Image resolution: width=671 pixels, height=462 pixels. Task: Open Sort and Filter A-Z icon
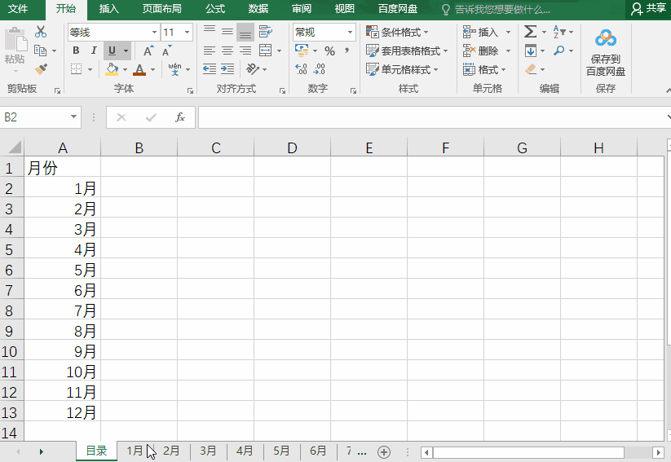[x=559, y=32]
